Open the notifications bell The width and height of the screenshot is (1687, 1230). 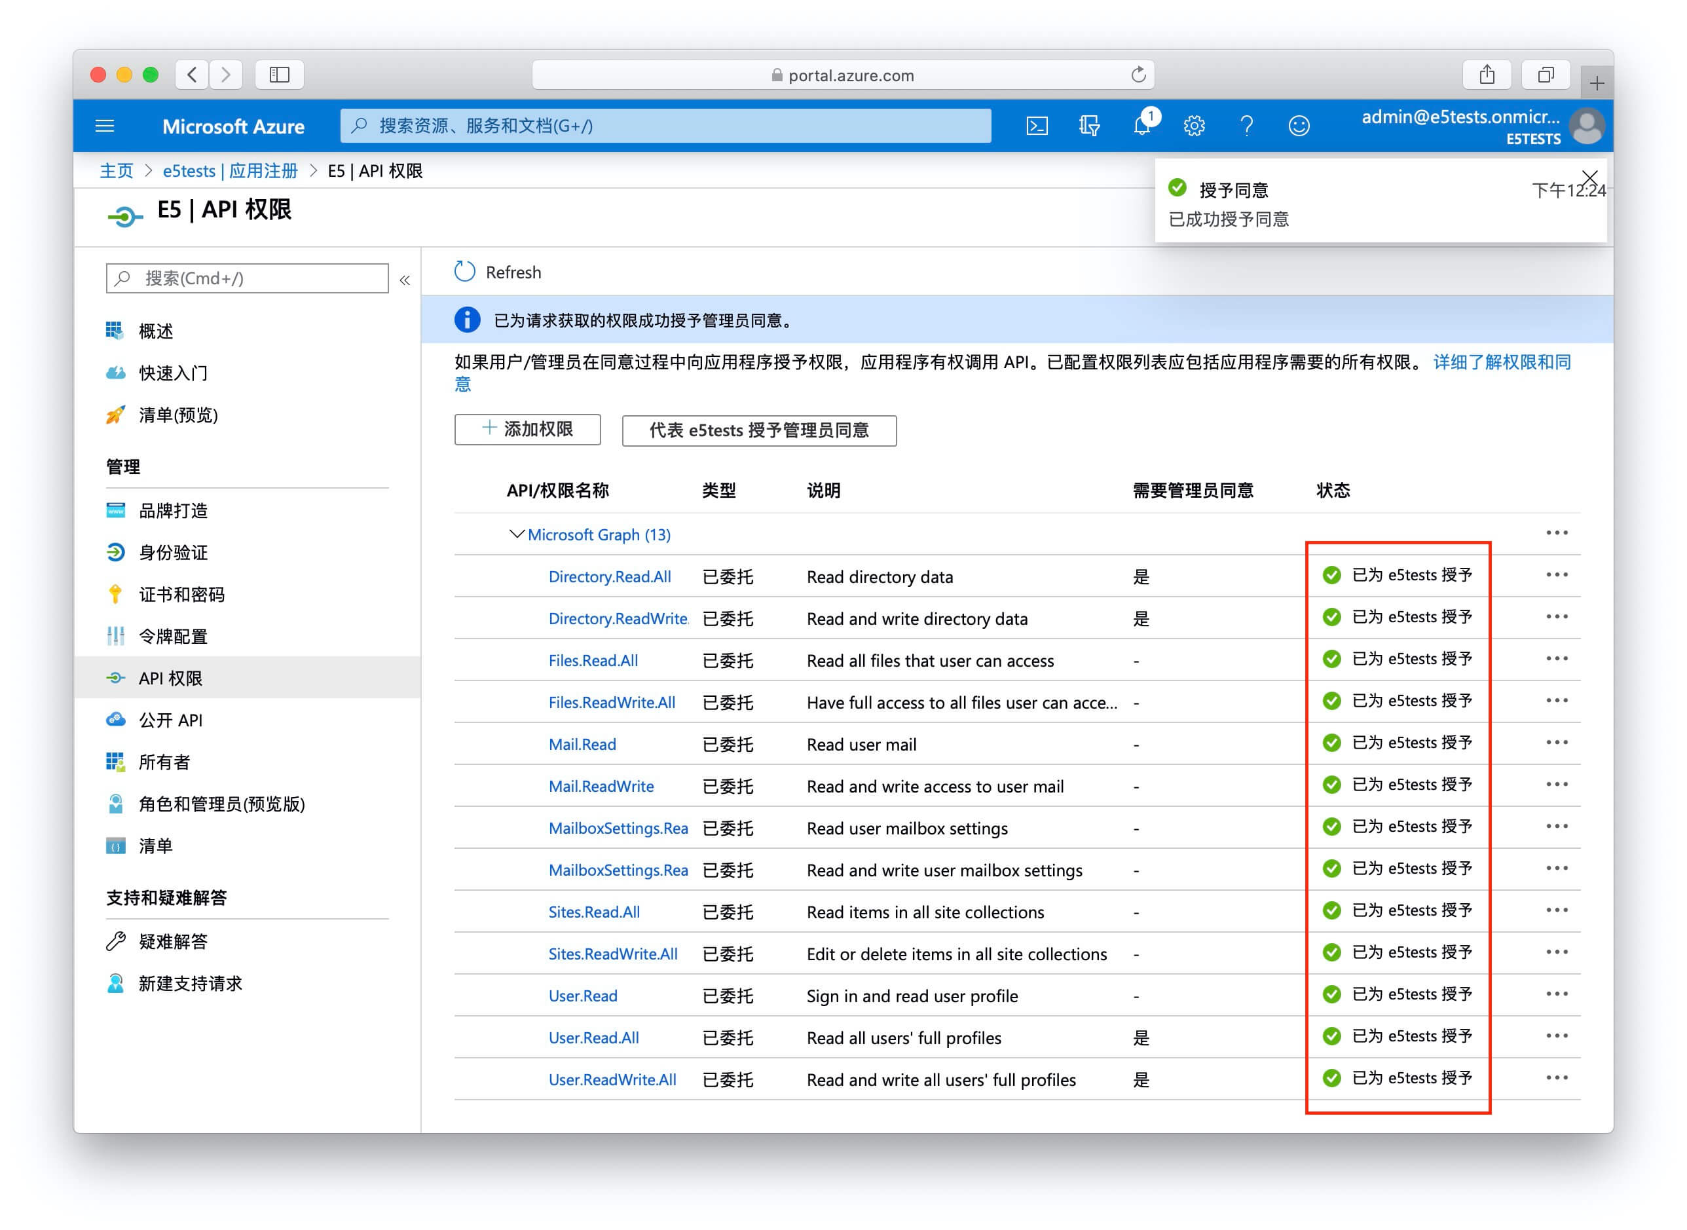pyautogui.click(x=1142, y=126)
